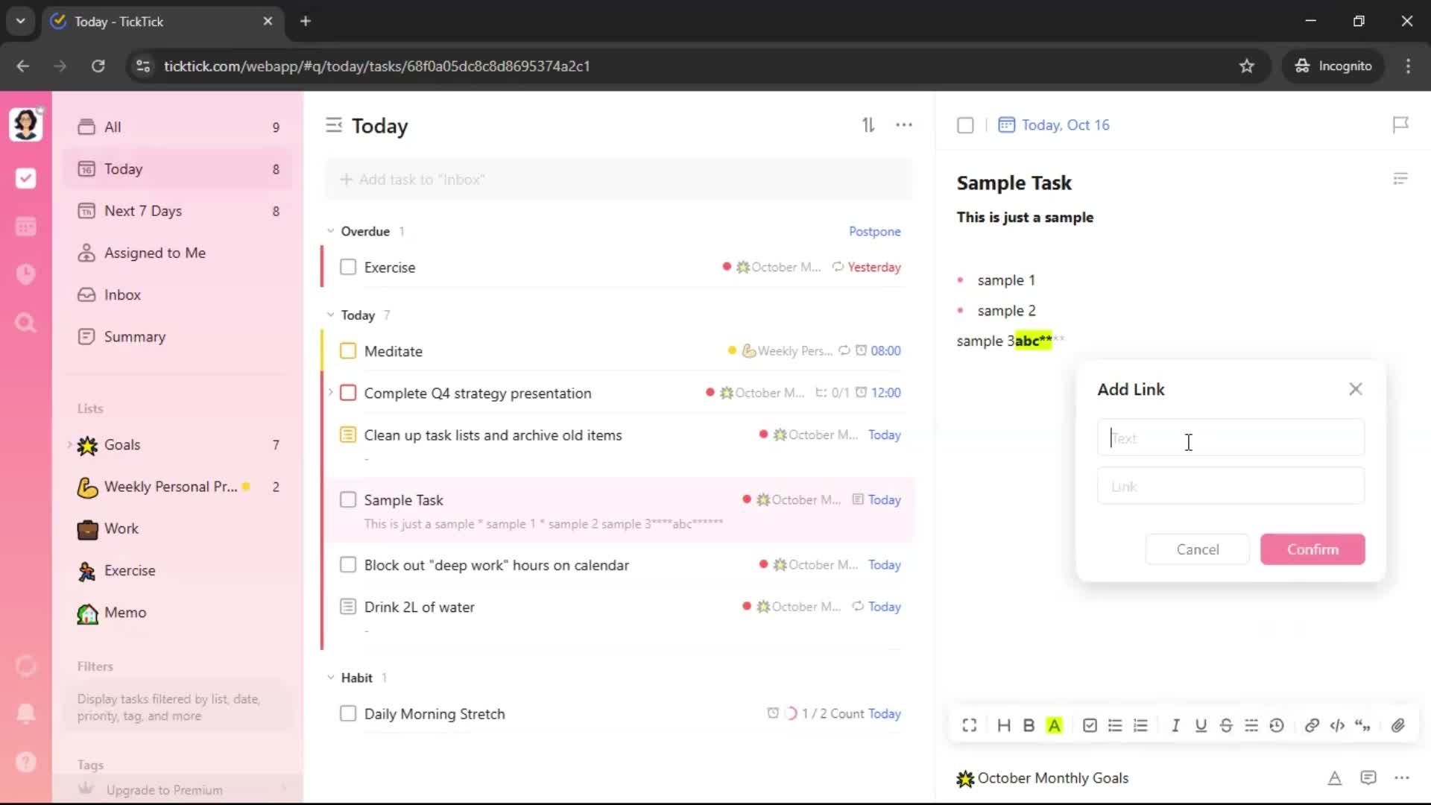Click the Postpone link
Viewport: 1431px width, 805px height.
874,231
